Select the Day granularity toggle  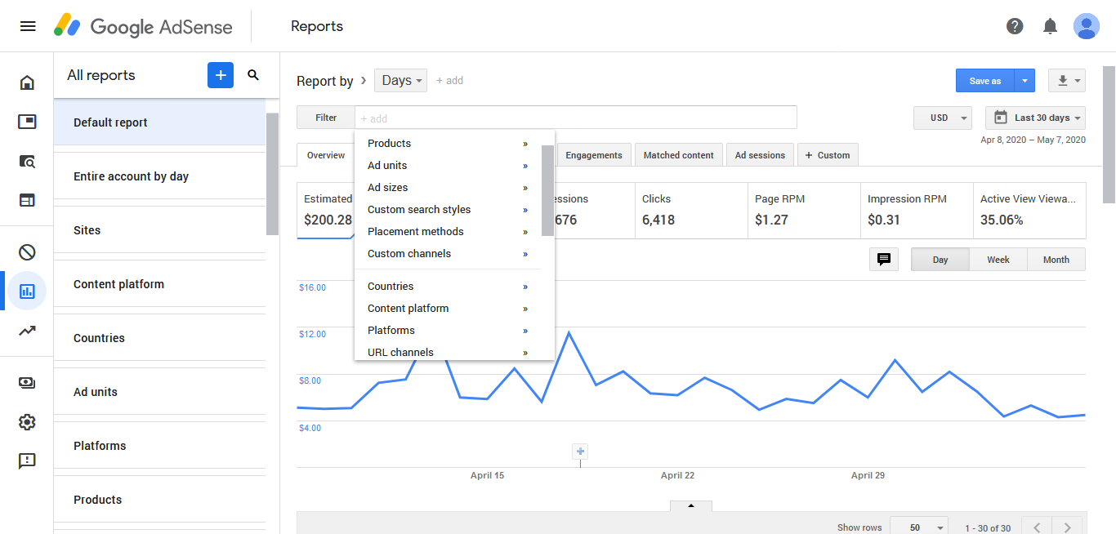pos(940,260)
